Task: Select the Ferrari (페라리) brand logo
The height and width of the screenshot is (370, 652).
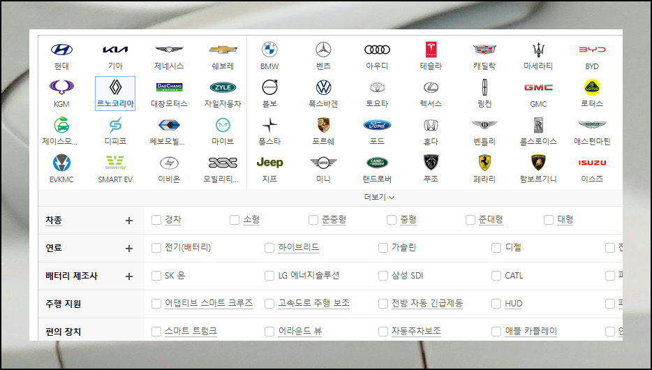Action: (x=484, y=162)
